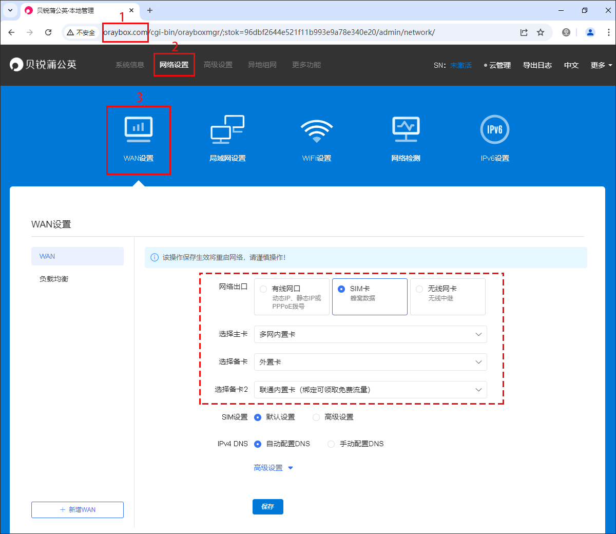The width and height of the screenshot is (616, 534).
Task: Expand the 高级设置 link below DNS
Action: pos(273,468)
